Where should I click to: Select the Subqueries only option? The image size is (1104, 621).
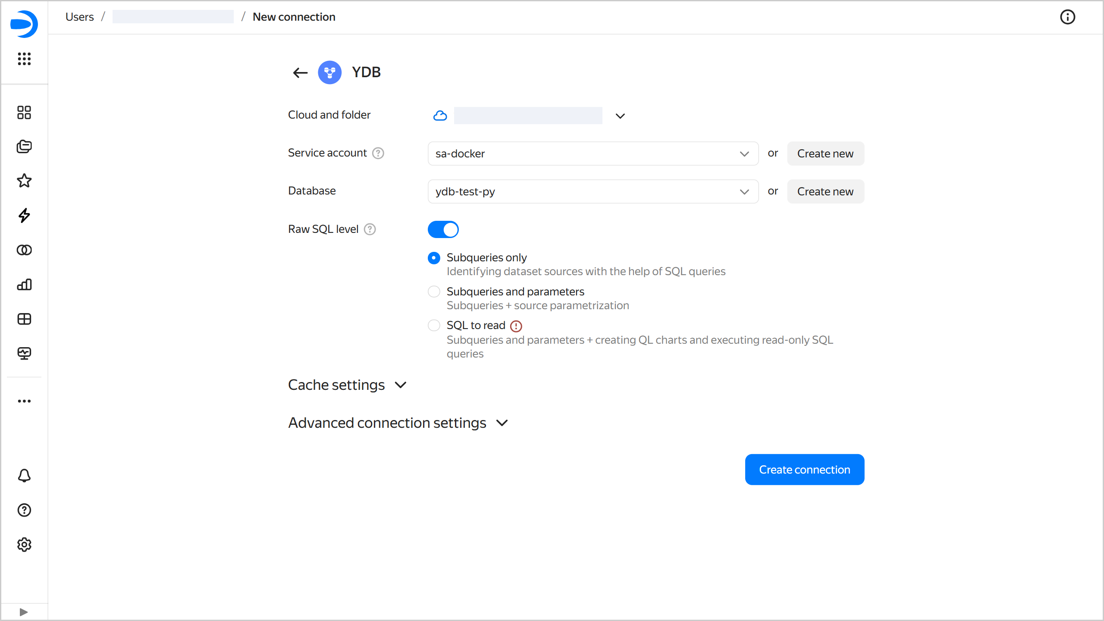(x=434, y=258)
